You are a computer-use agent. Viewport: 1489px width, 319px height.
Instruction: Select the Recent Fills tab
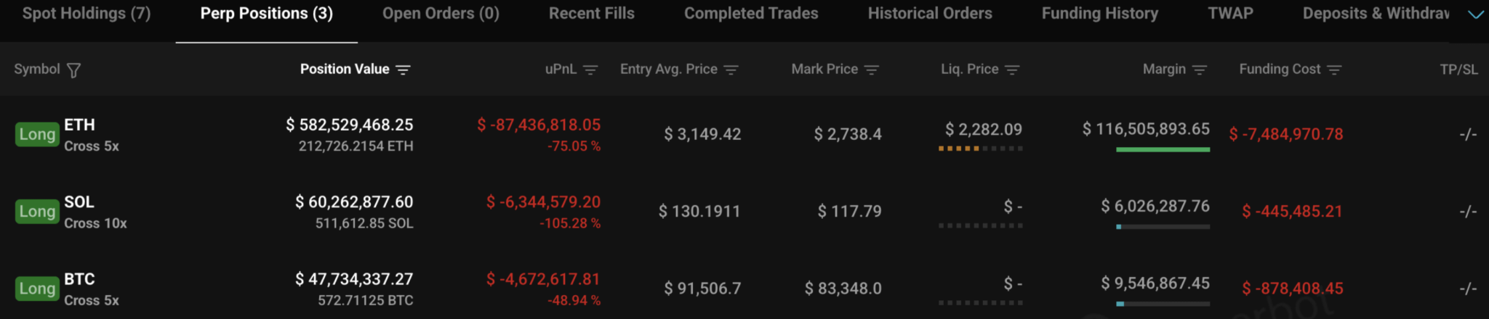point(592,14)
